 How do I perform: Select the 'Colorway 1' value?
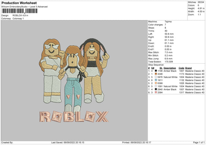click(18, 18)
